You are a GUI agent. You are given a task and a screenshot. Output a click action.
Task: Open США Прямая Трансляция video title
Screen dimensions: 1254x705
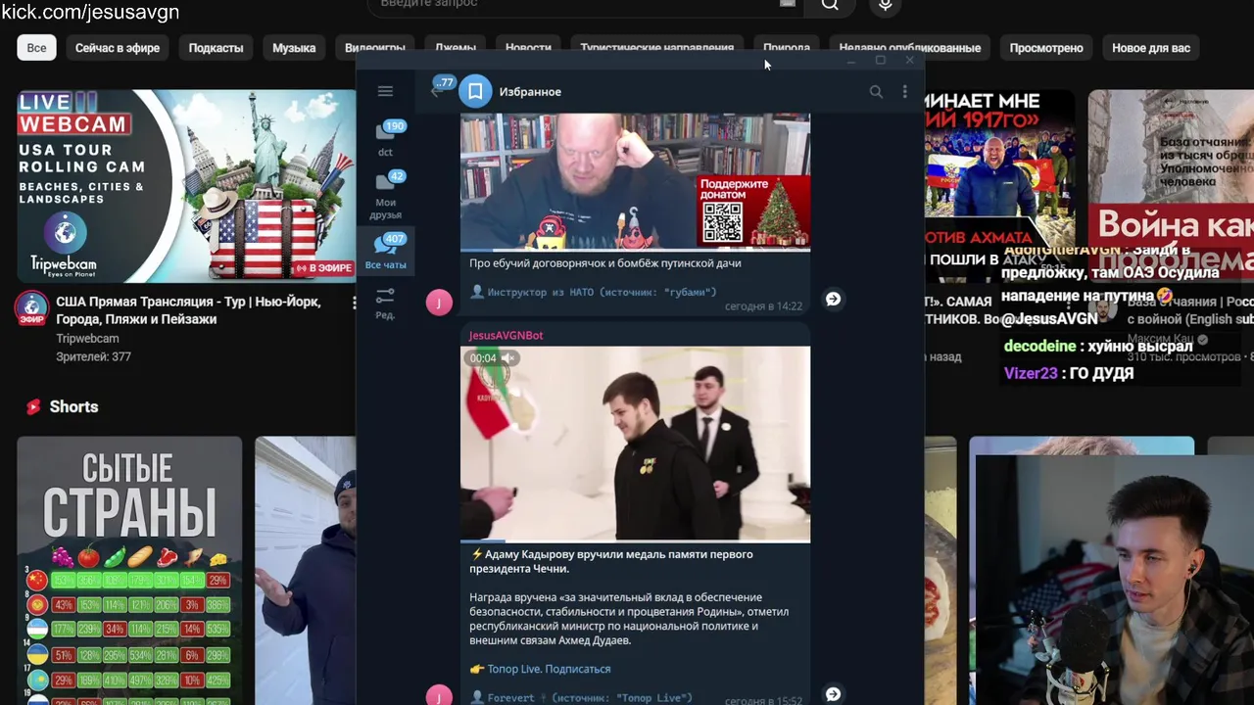click(x=188, y=310)
